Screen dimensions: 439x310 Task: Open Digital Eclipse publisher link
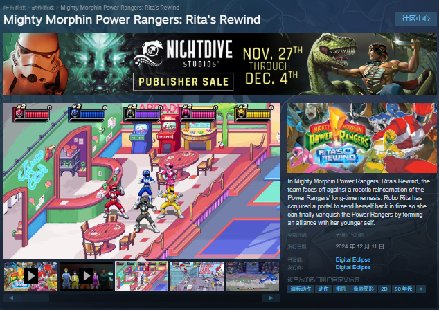point(352,268)
